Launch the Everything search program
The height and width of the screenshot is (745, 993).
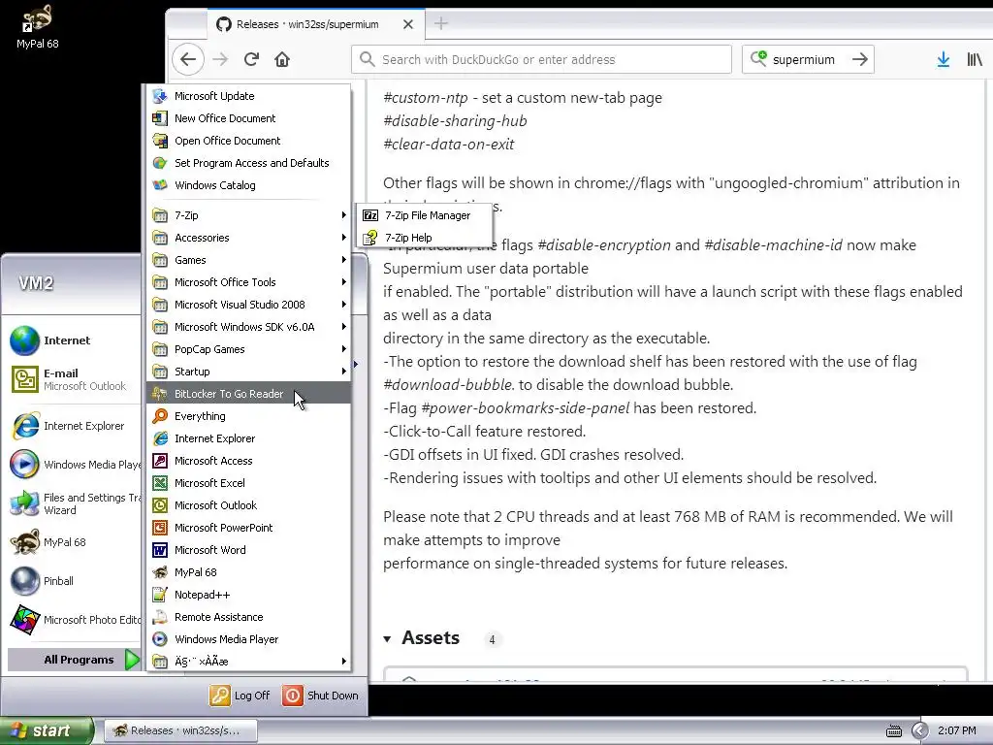point(249,416)
